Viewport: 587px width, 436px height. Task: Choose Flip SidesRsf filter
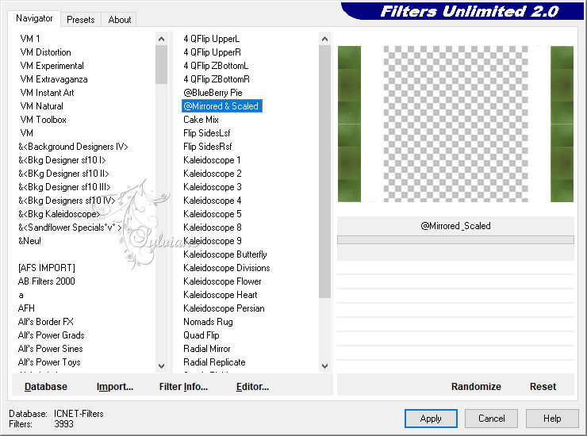(207, 147)
